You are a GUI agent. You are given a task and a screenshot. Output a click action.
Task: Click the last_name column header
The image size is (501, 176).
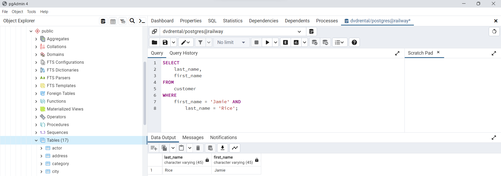pyautogui.click(x=187, y=160)
